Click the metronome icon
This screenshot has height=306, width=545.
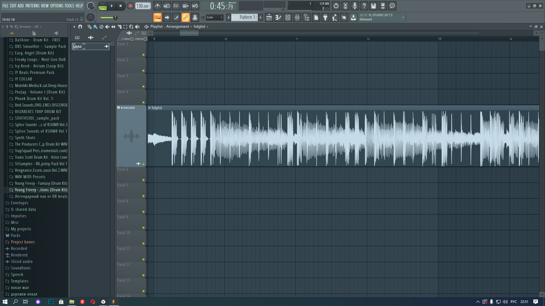(158, 6)
